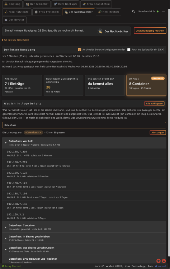Click the Teamchef tab people icon
The width and height of the screenshot is (170, 269).
(28, 4)
